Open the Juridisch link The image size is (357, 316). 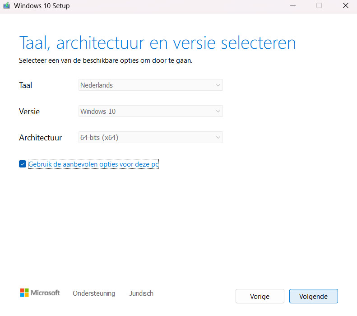[x=141, y=293]
